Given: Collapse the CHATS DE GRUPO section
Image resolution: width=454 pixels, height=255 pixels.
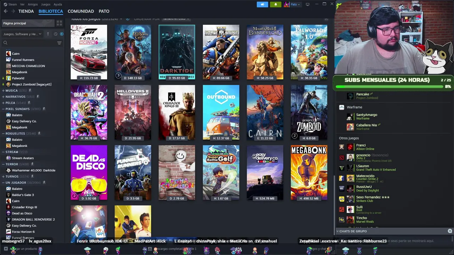Looking at the screenshot, I should tap(337, 231).
